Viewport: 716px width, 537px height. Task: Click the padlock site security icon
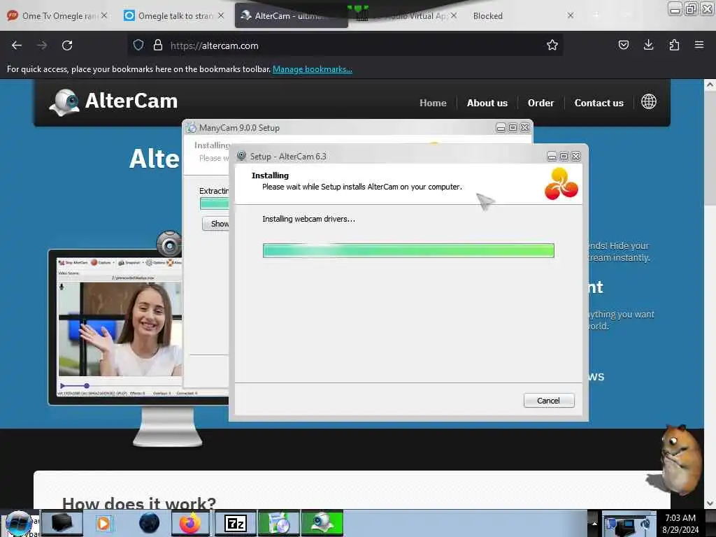click(x=158, y=45)
